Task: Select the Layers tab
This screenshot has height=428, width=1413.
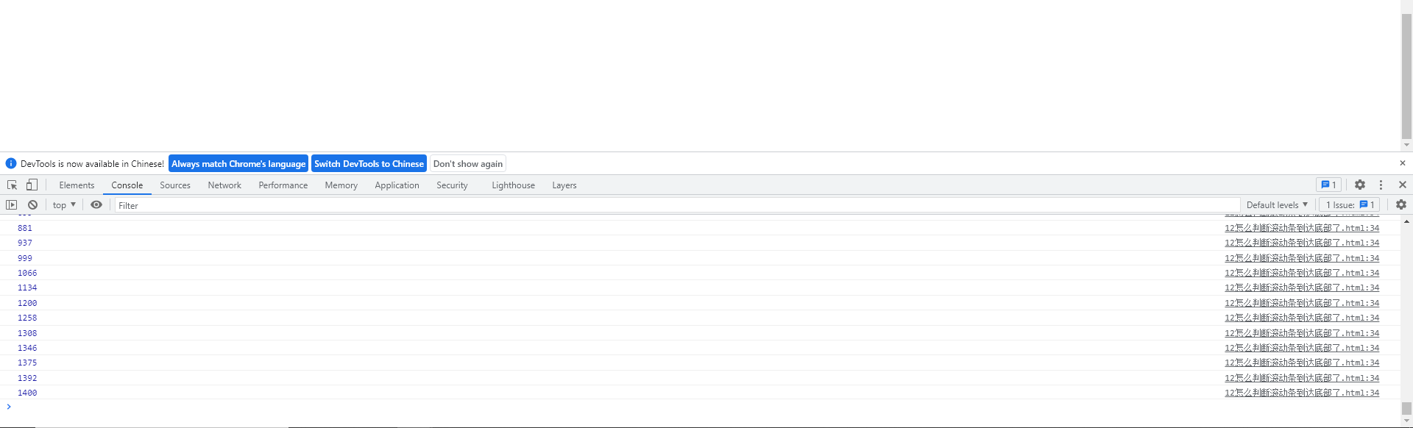Action: (564, 185)
